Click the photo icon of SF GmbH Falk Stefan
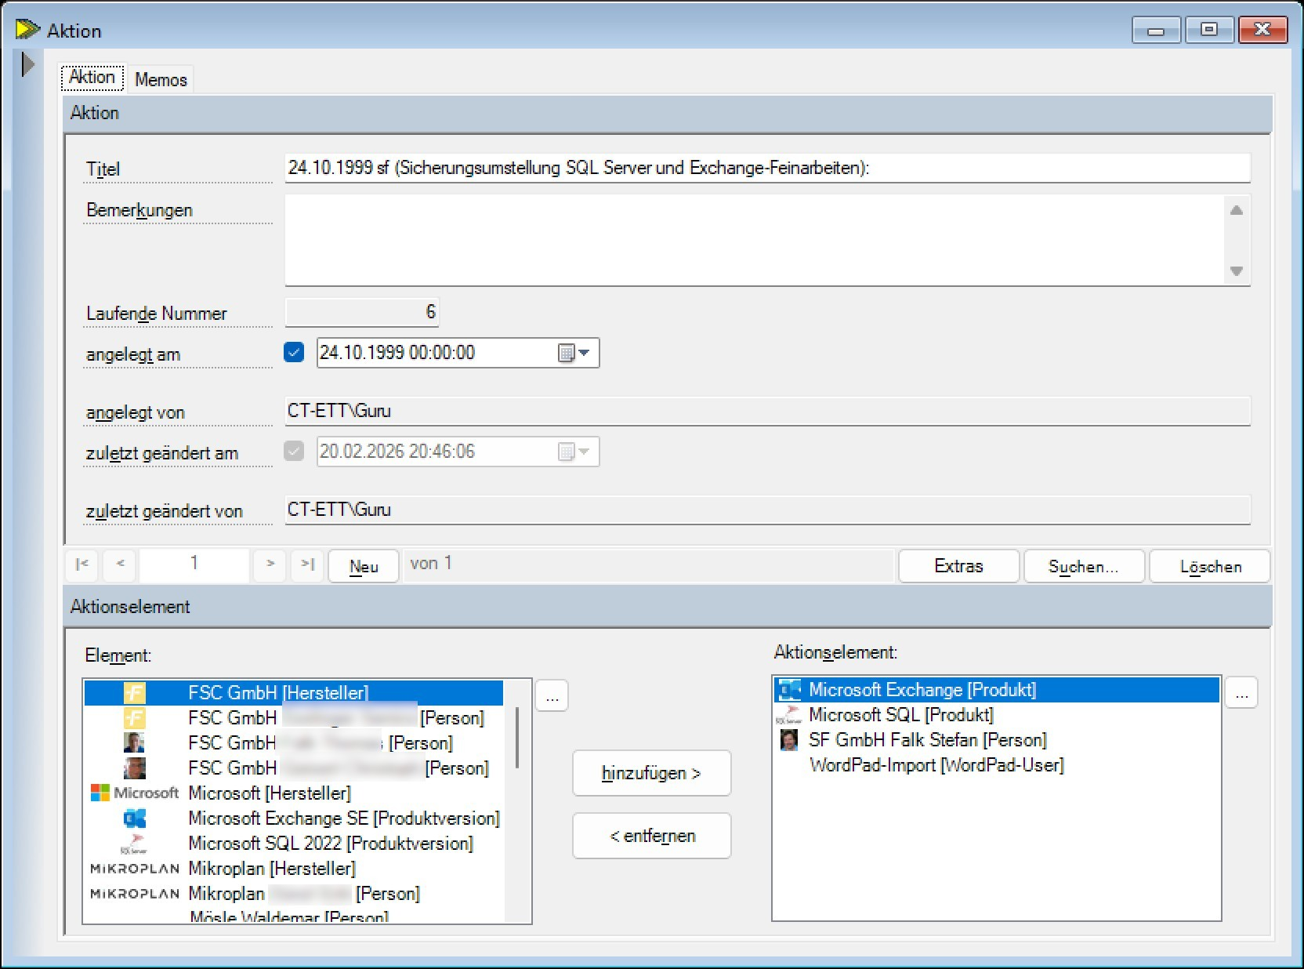 tap(790, 740)
